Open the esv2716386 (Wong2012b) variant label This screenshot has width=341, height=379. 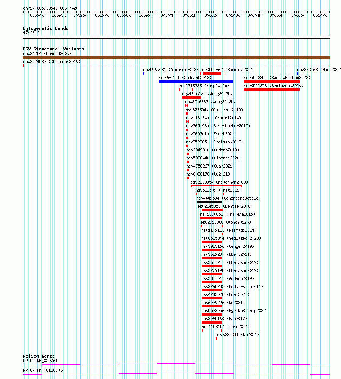tap(204, 86)
